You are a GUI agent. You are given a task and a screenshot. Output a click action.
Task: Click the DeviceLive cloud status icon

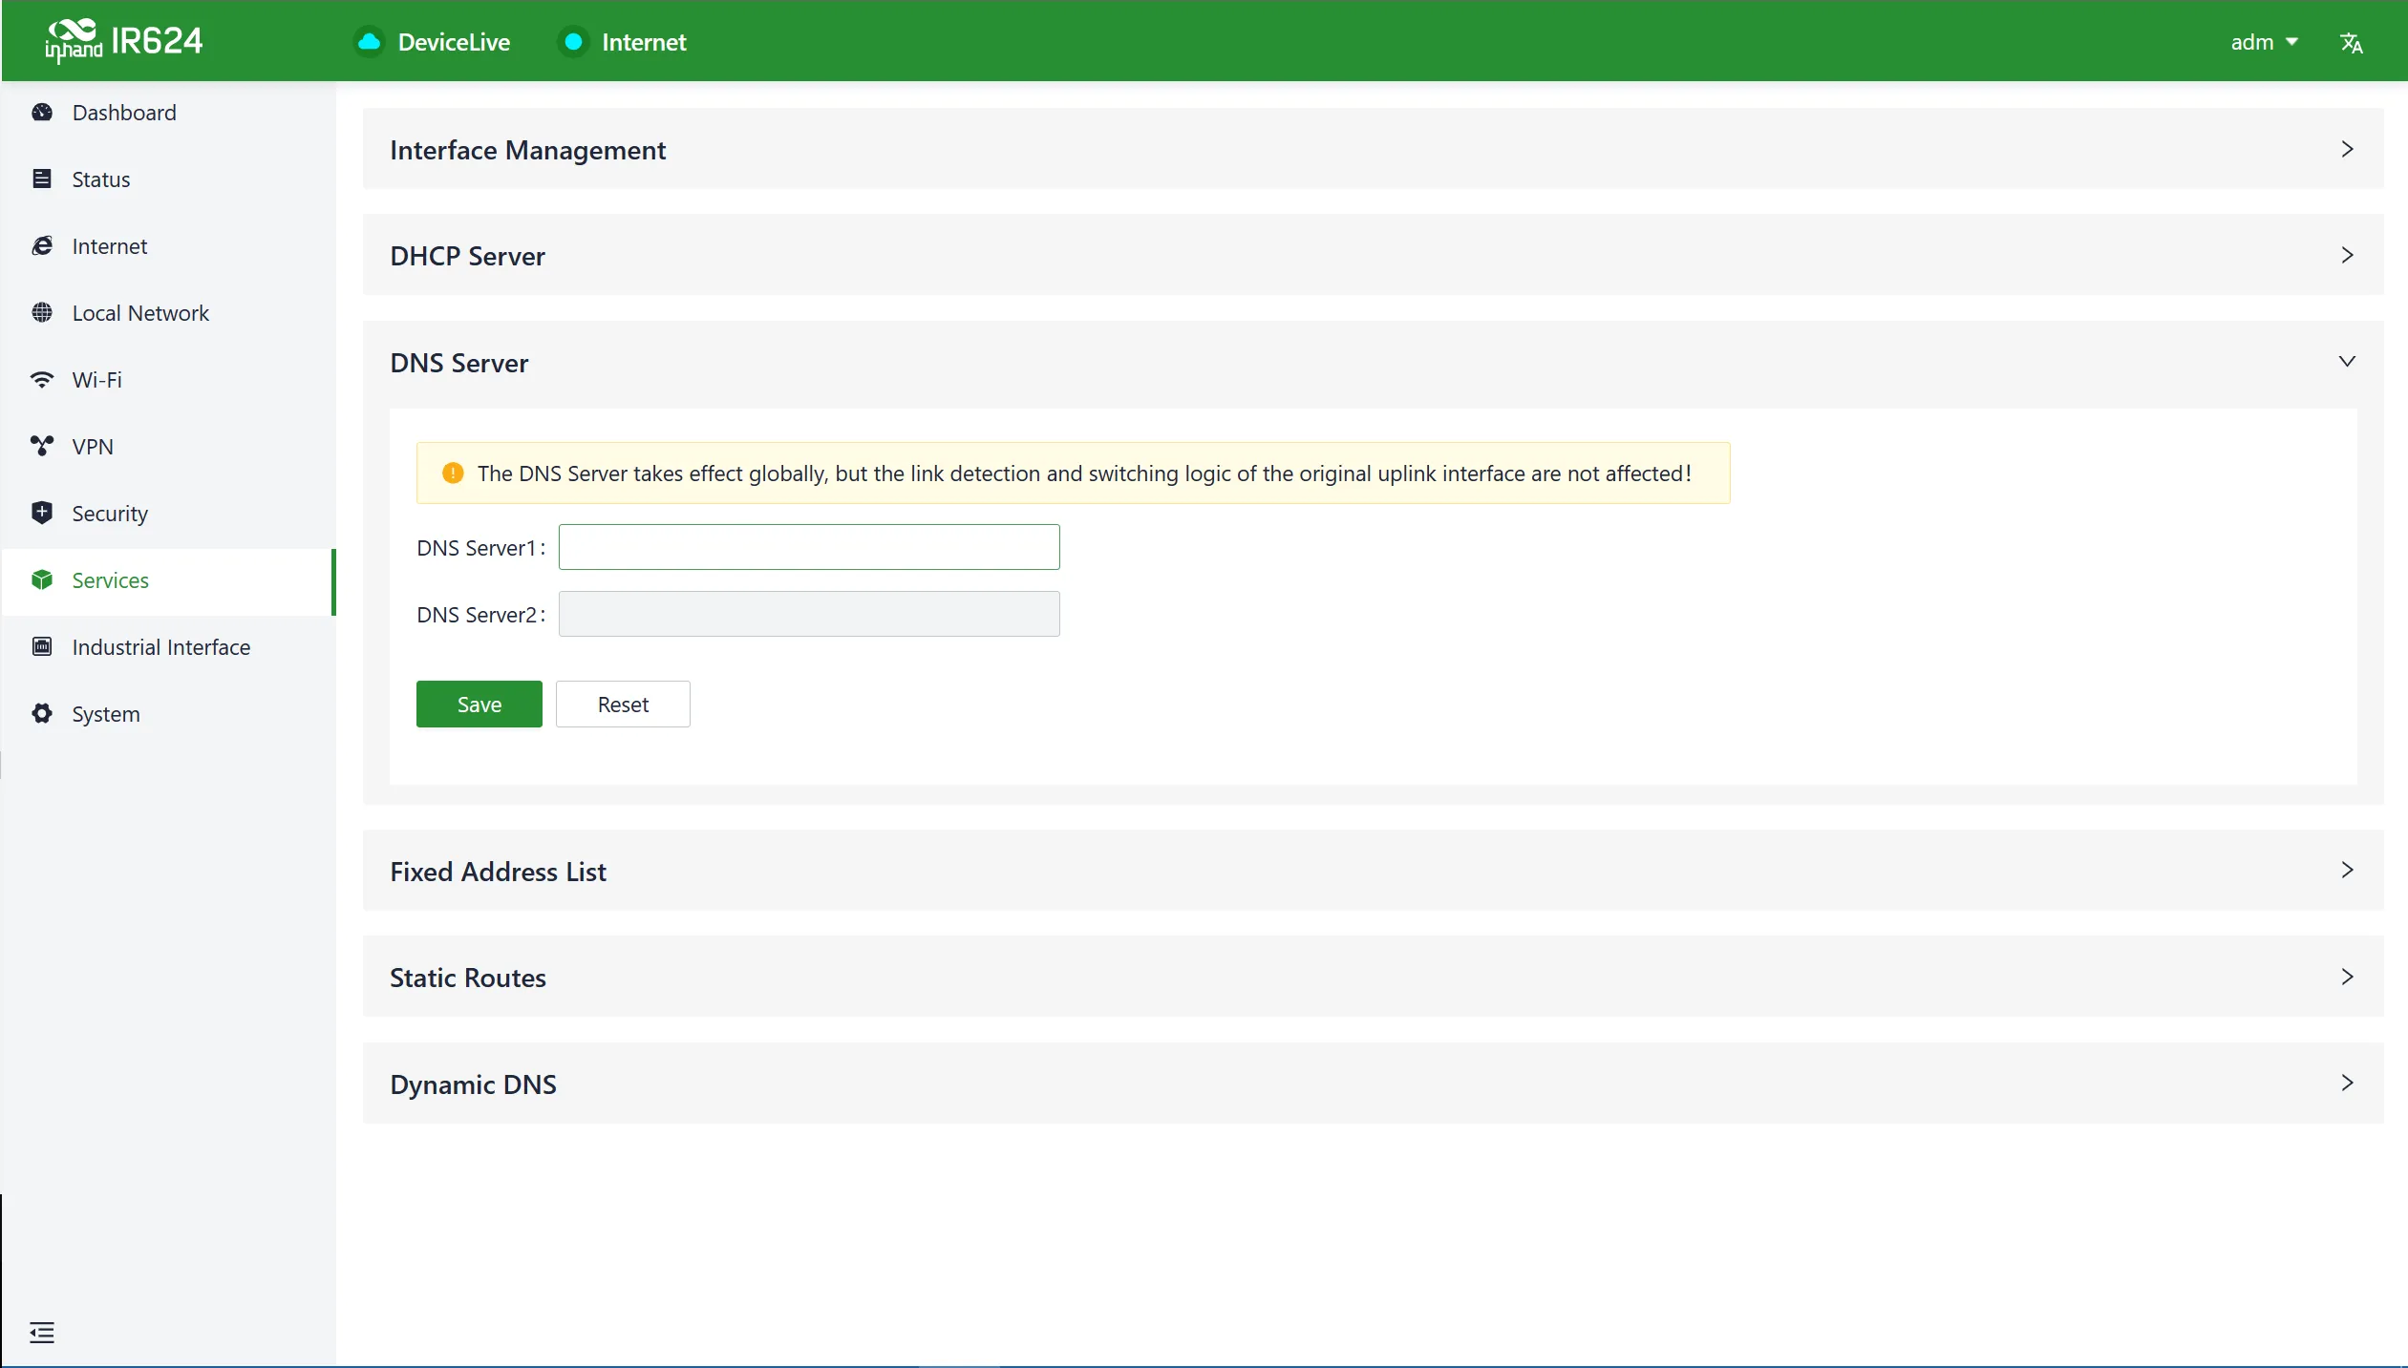click(x=369, y=42)
